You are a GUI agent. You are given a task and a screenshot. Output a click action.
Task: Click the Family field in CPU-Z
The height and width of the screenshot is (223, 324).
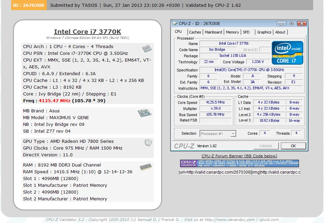(x=209, y=76)
